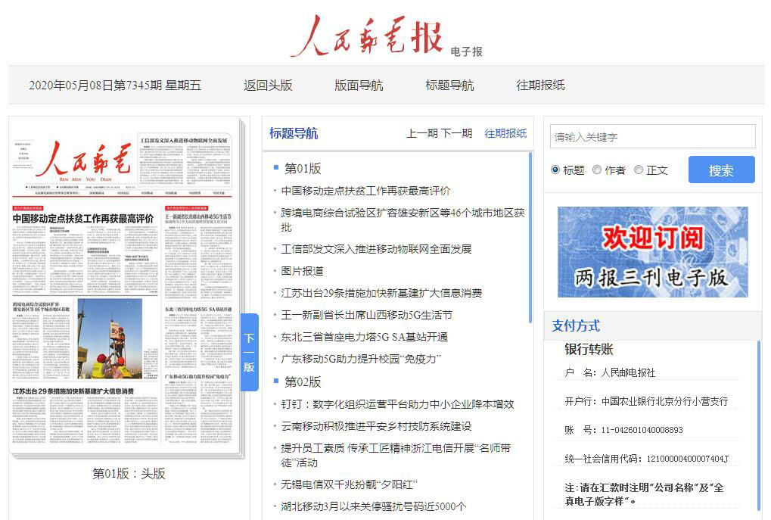Select the 正文 radio button
The height and width of the screenshot is (520, 771).
point(639,170)
